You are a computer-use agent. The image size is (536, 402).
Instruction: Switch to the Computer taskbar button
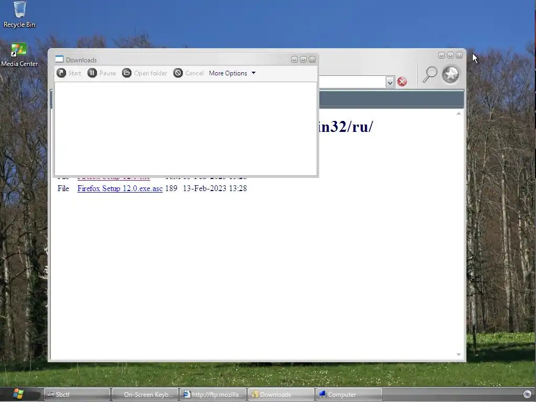tap(349, 395)
